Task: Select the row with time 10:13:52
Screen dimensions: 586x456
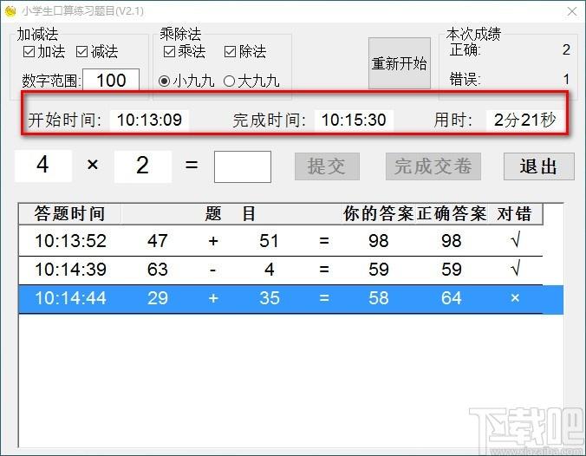Action: (x=280, y=241)
